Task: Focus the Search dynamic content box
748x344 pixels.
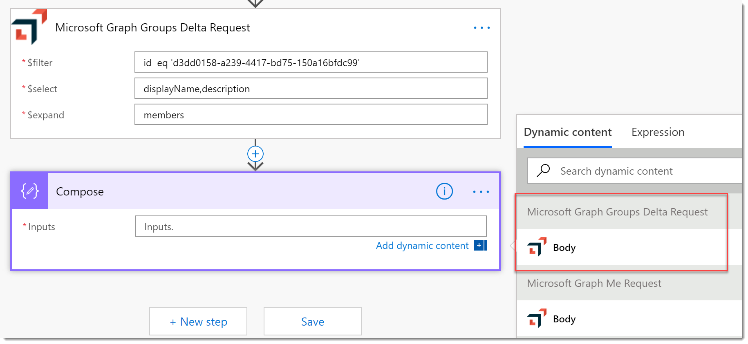Action: point(634,171)
